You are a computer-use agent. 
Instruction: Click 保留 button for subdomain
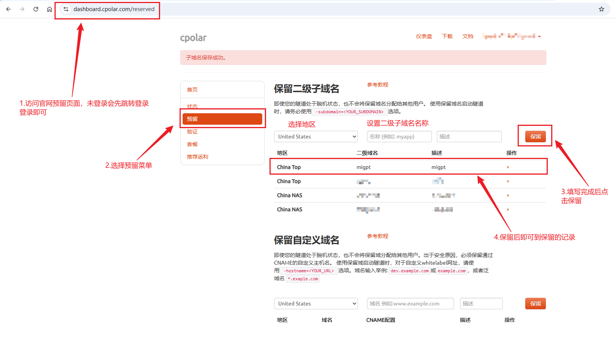[x=535, y=137]
